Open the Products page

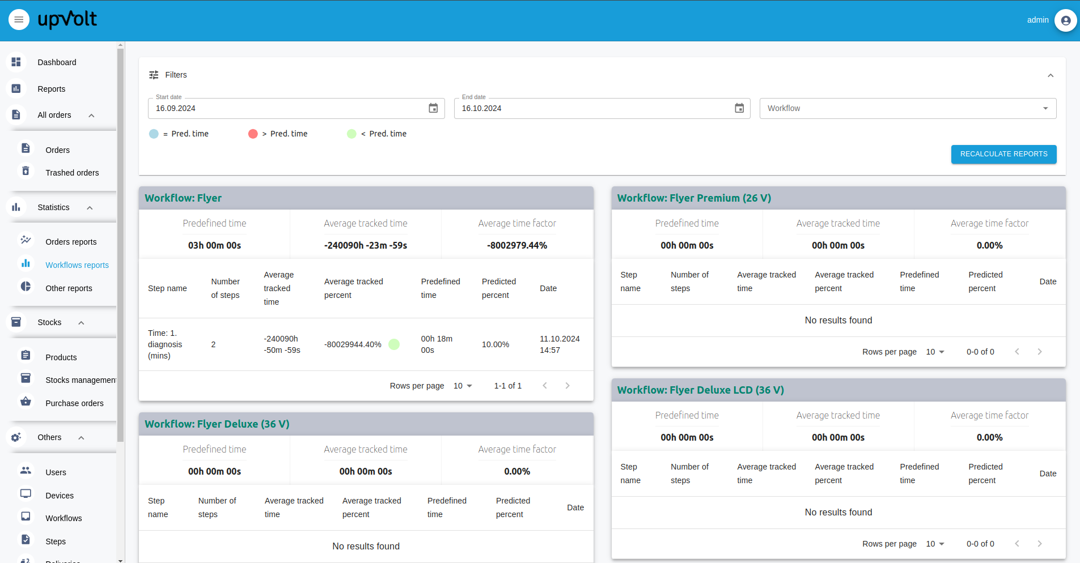click(x=61, y=357)
